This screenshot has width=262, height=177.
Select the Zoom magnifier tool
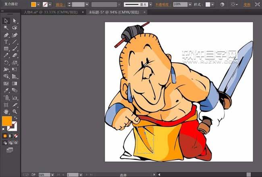click(x=15, y=111)
